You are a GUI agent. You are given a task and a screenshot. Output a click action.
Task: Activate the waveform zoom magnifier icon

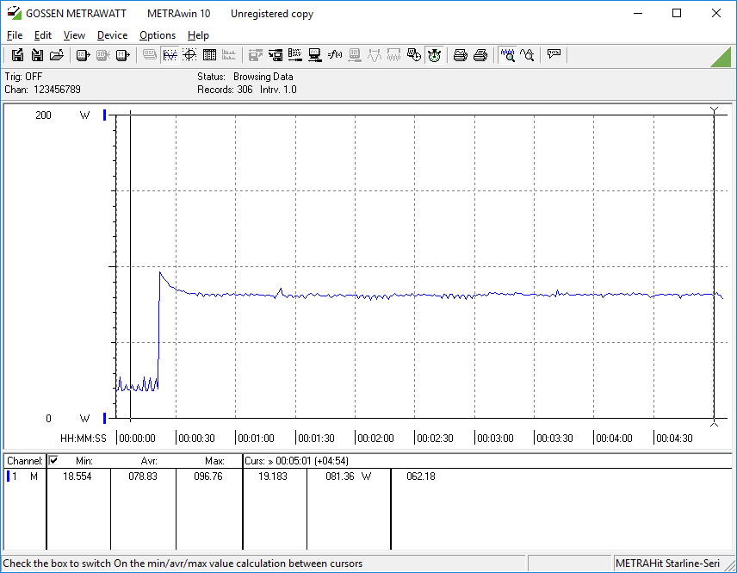pos(507,55)
